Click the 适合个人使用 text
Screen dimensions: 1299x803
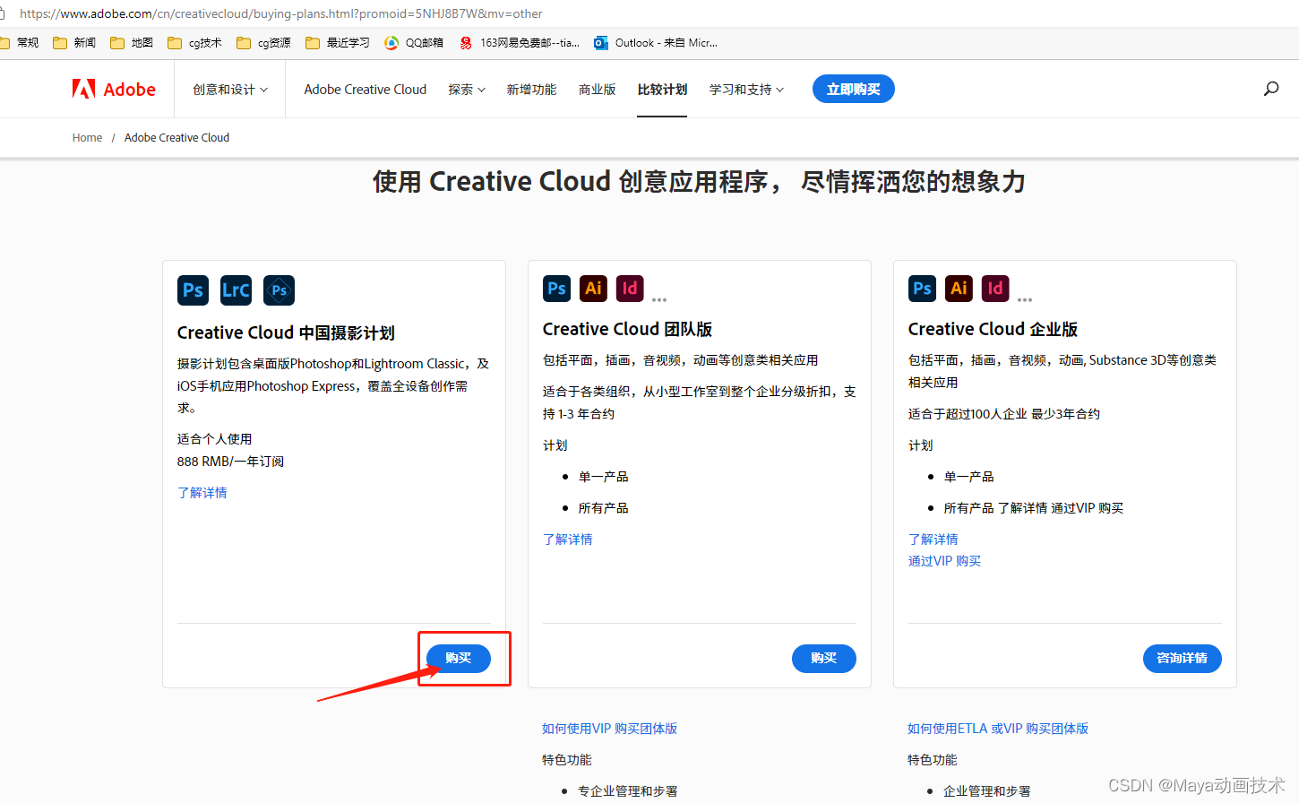pyautogui.click(x=215, y=439)
